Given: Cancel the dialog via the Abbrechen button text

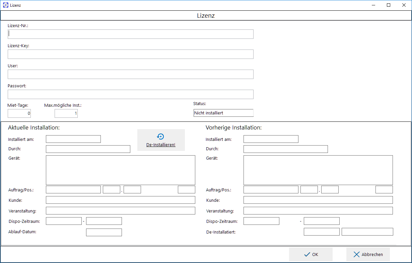Looking at the screenshot, I should click(372, 255).
